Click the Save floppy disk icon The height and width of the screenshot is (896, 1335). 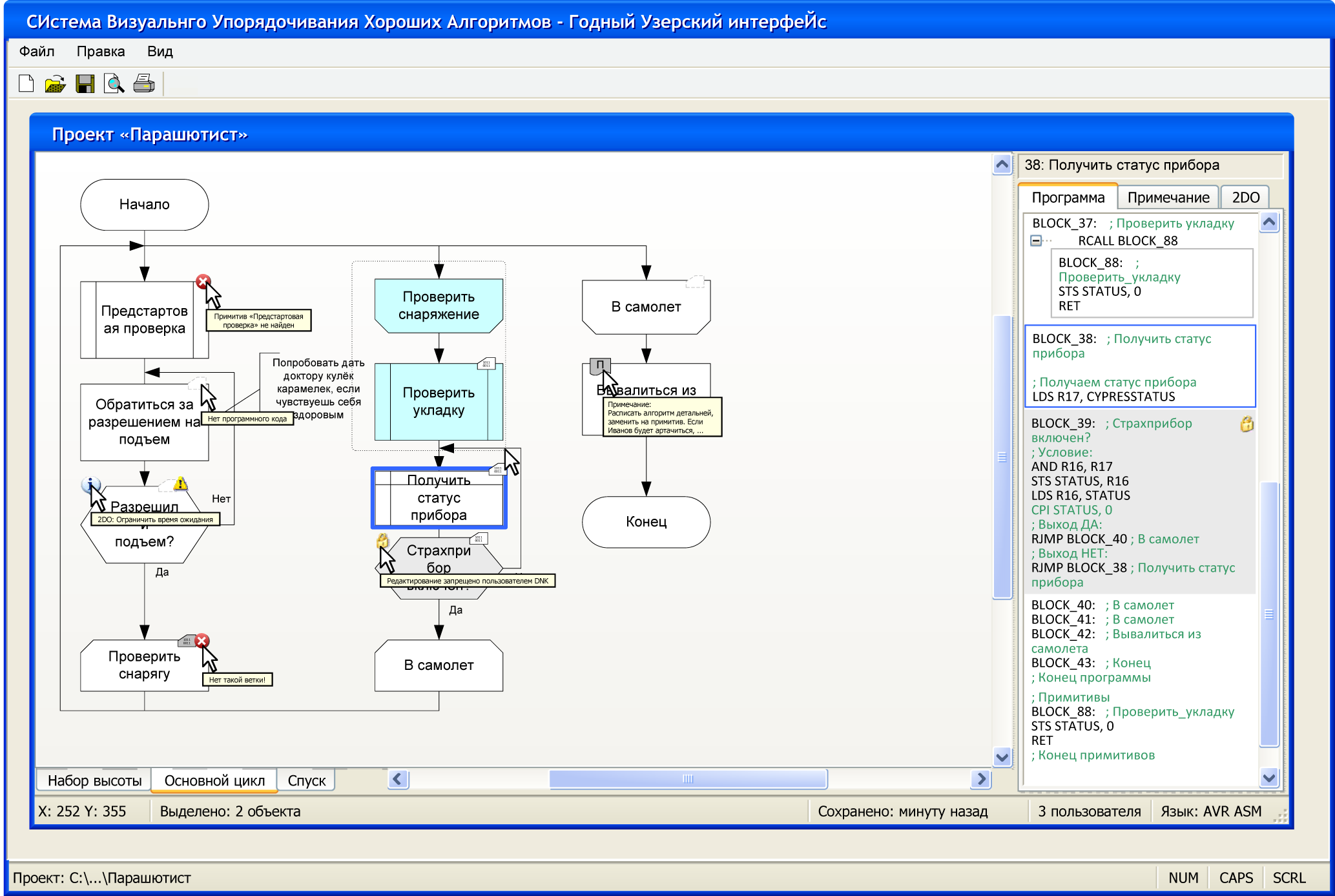click(x=85, y=84)
